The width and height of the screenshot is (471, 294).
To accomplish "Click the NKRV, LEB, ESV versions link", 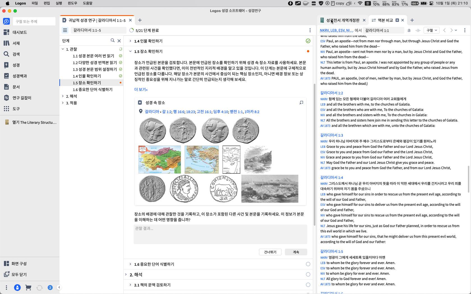I will [x=336, y=30].
